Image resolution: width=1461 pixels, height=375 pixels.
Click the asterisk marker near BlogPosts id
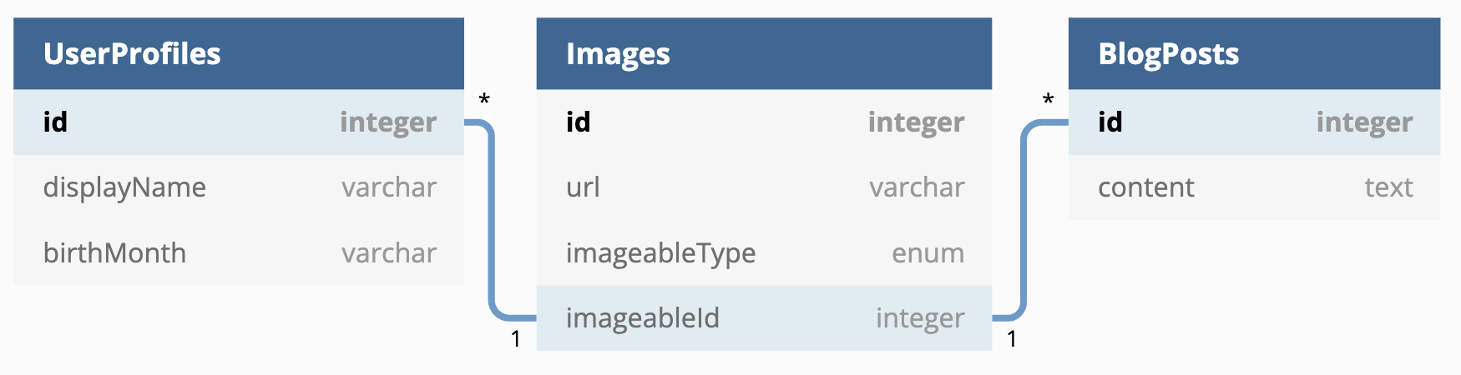click(1049, 100)
